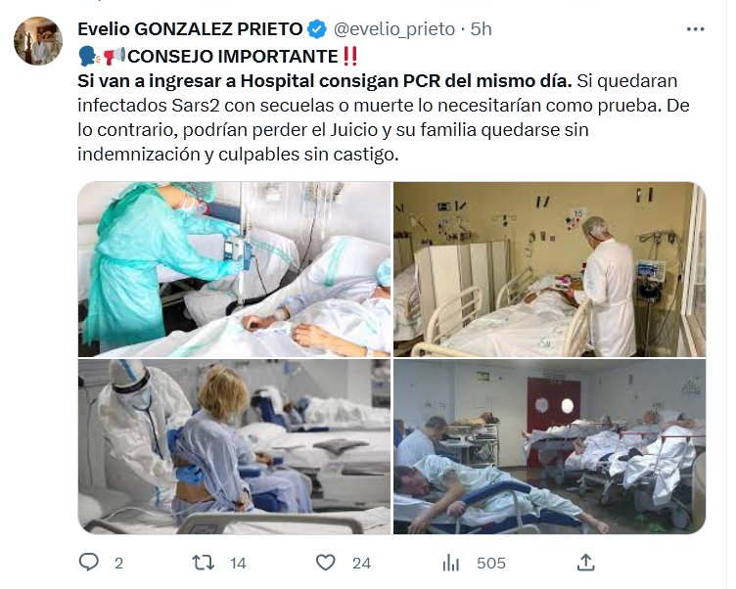View tweet analytics bar chart icon
This screenshot has height=589, width=736.
coord(450,563)
